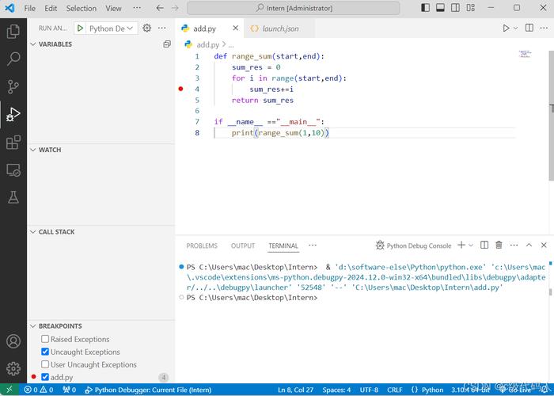Collapse the VARIABLES section
The width and height of the screenshot is (554, 396).
tap(55, 44)
